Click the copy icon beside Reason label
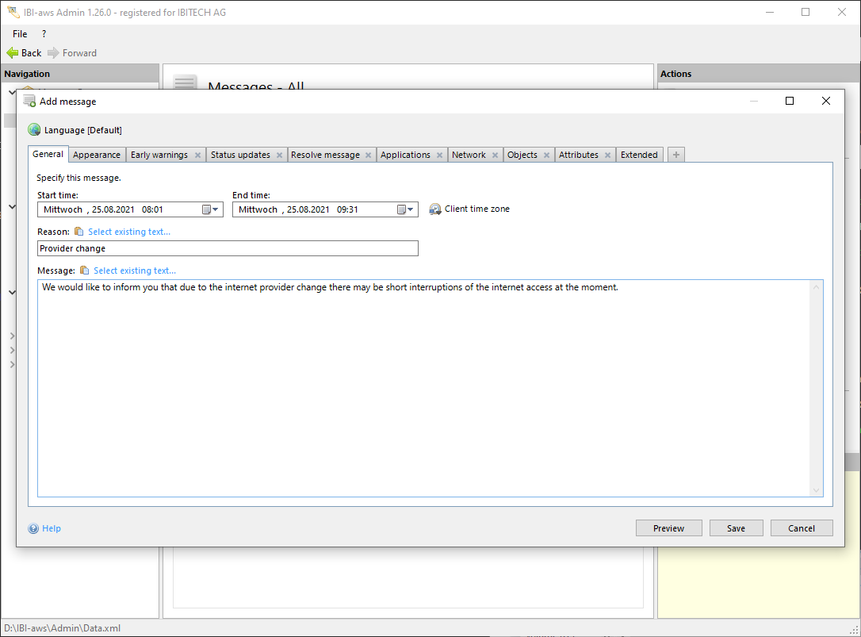Viewport: 861px width, 637px height. tap(78, 232)
